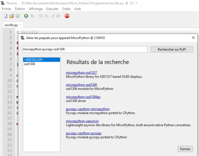Open the micropython-ssd1327 link
The width and height of the screenshot is (199, 156).
point(81,73)
